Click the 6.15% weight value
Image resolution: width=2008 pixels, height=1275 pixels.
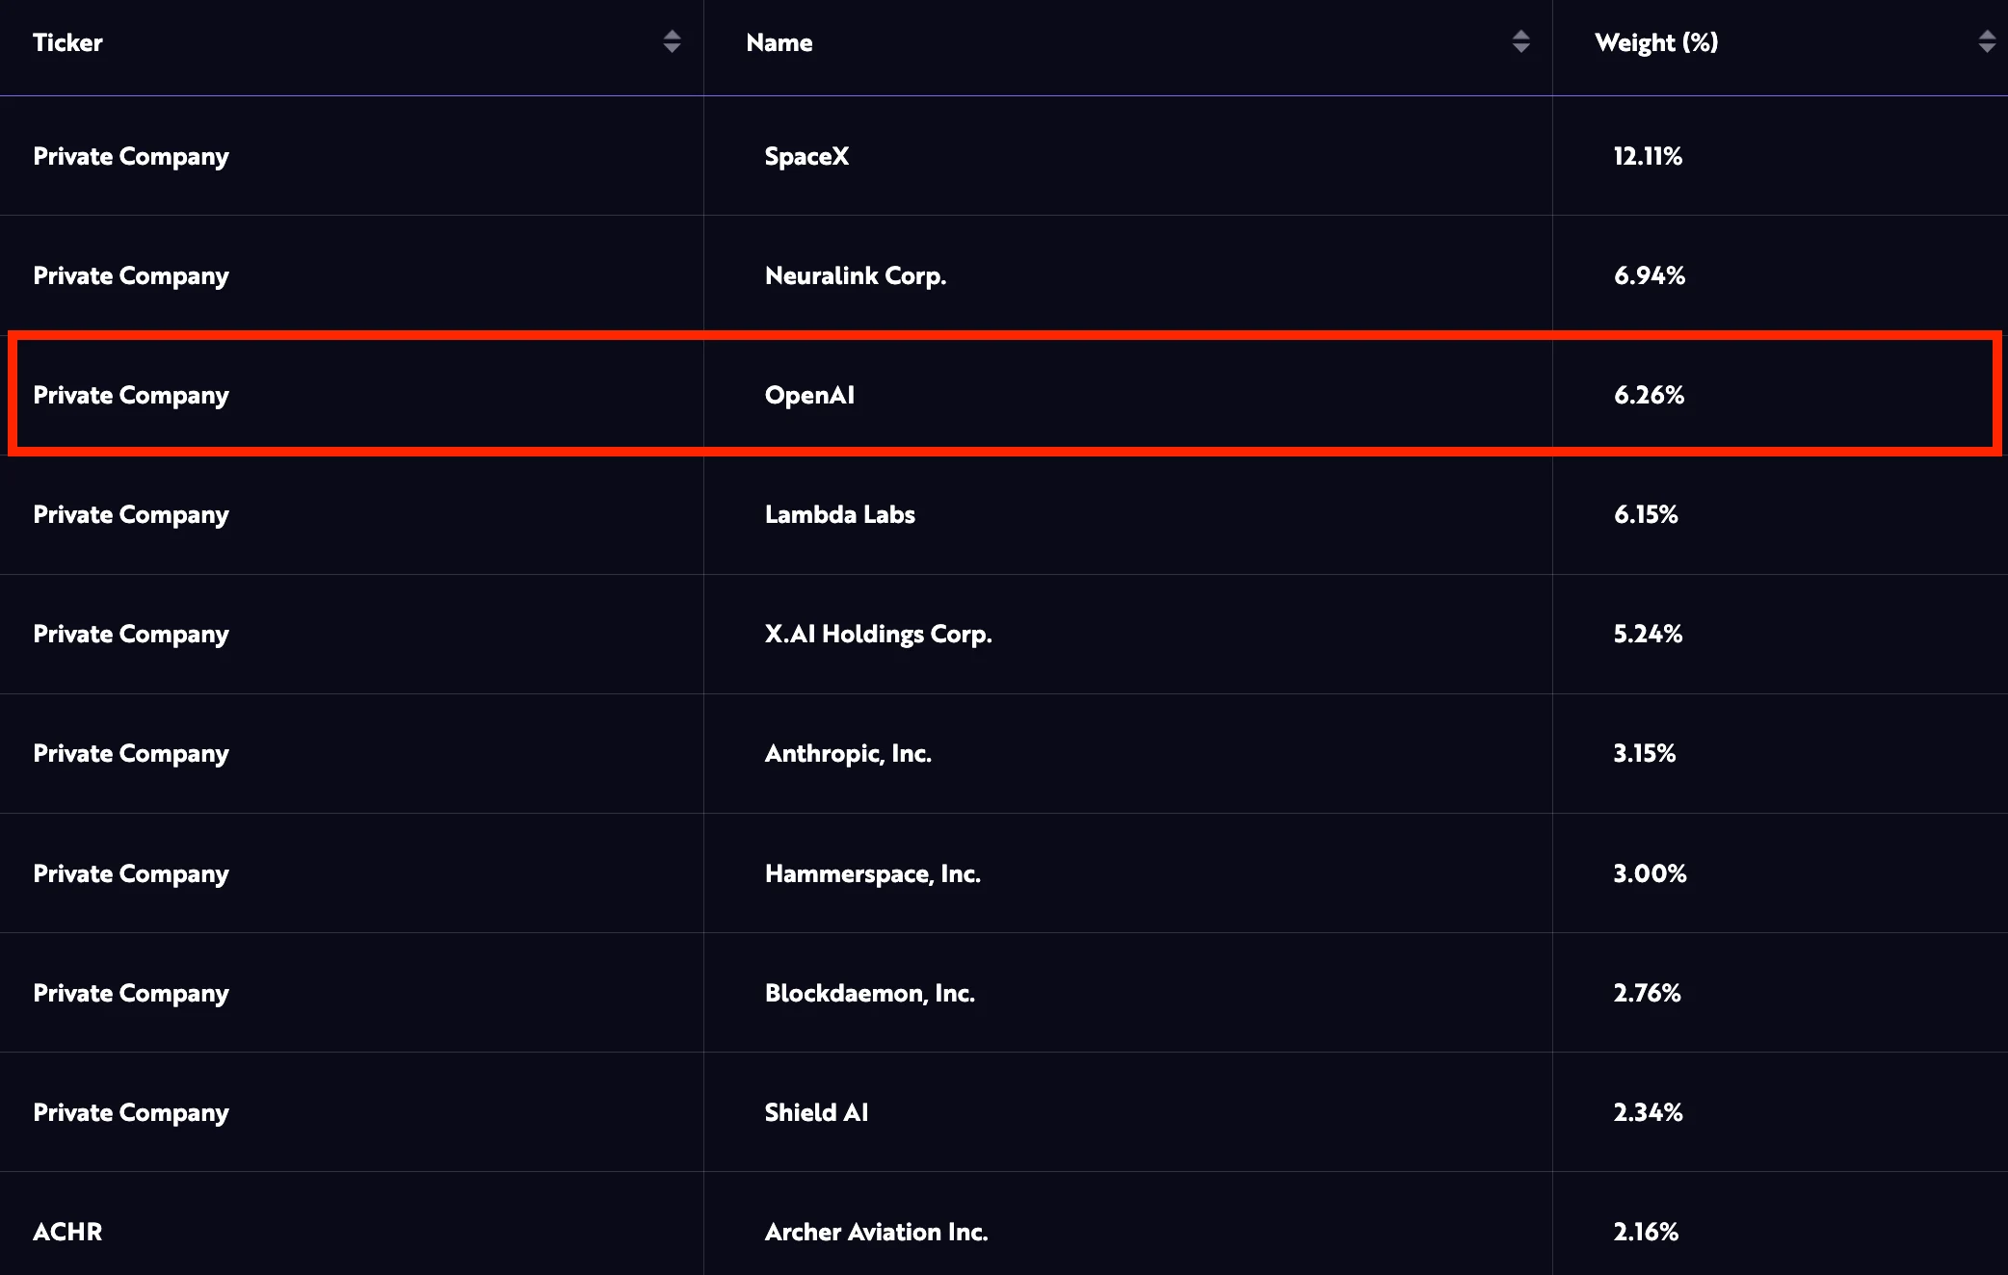[1646, 514]
